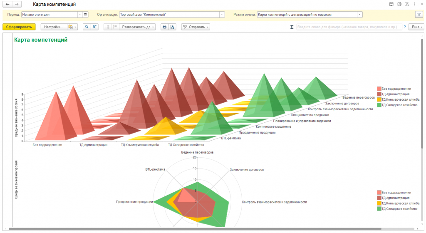
Task: Collapse all groups icon in toolbar
Action: pyautogui.click(x=107, y=27)
